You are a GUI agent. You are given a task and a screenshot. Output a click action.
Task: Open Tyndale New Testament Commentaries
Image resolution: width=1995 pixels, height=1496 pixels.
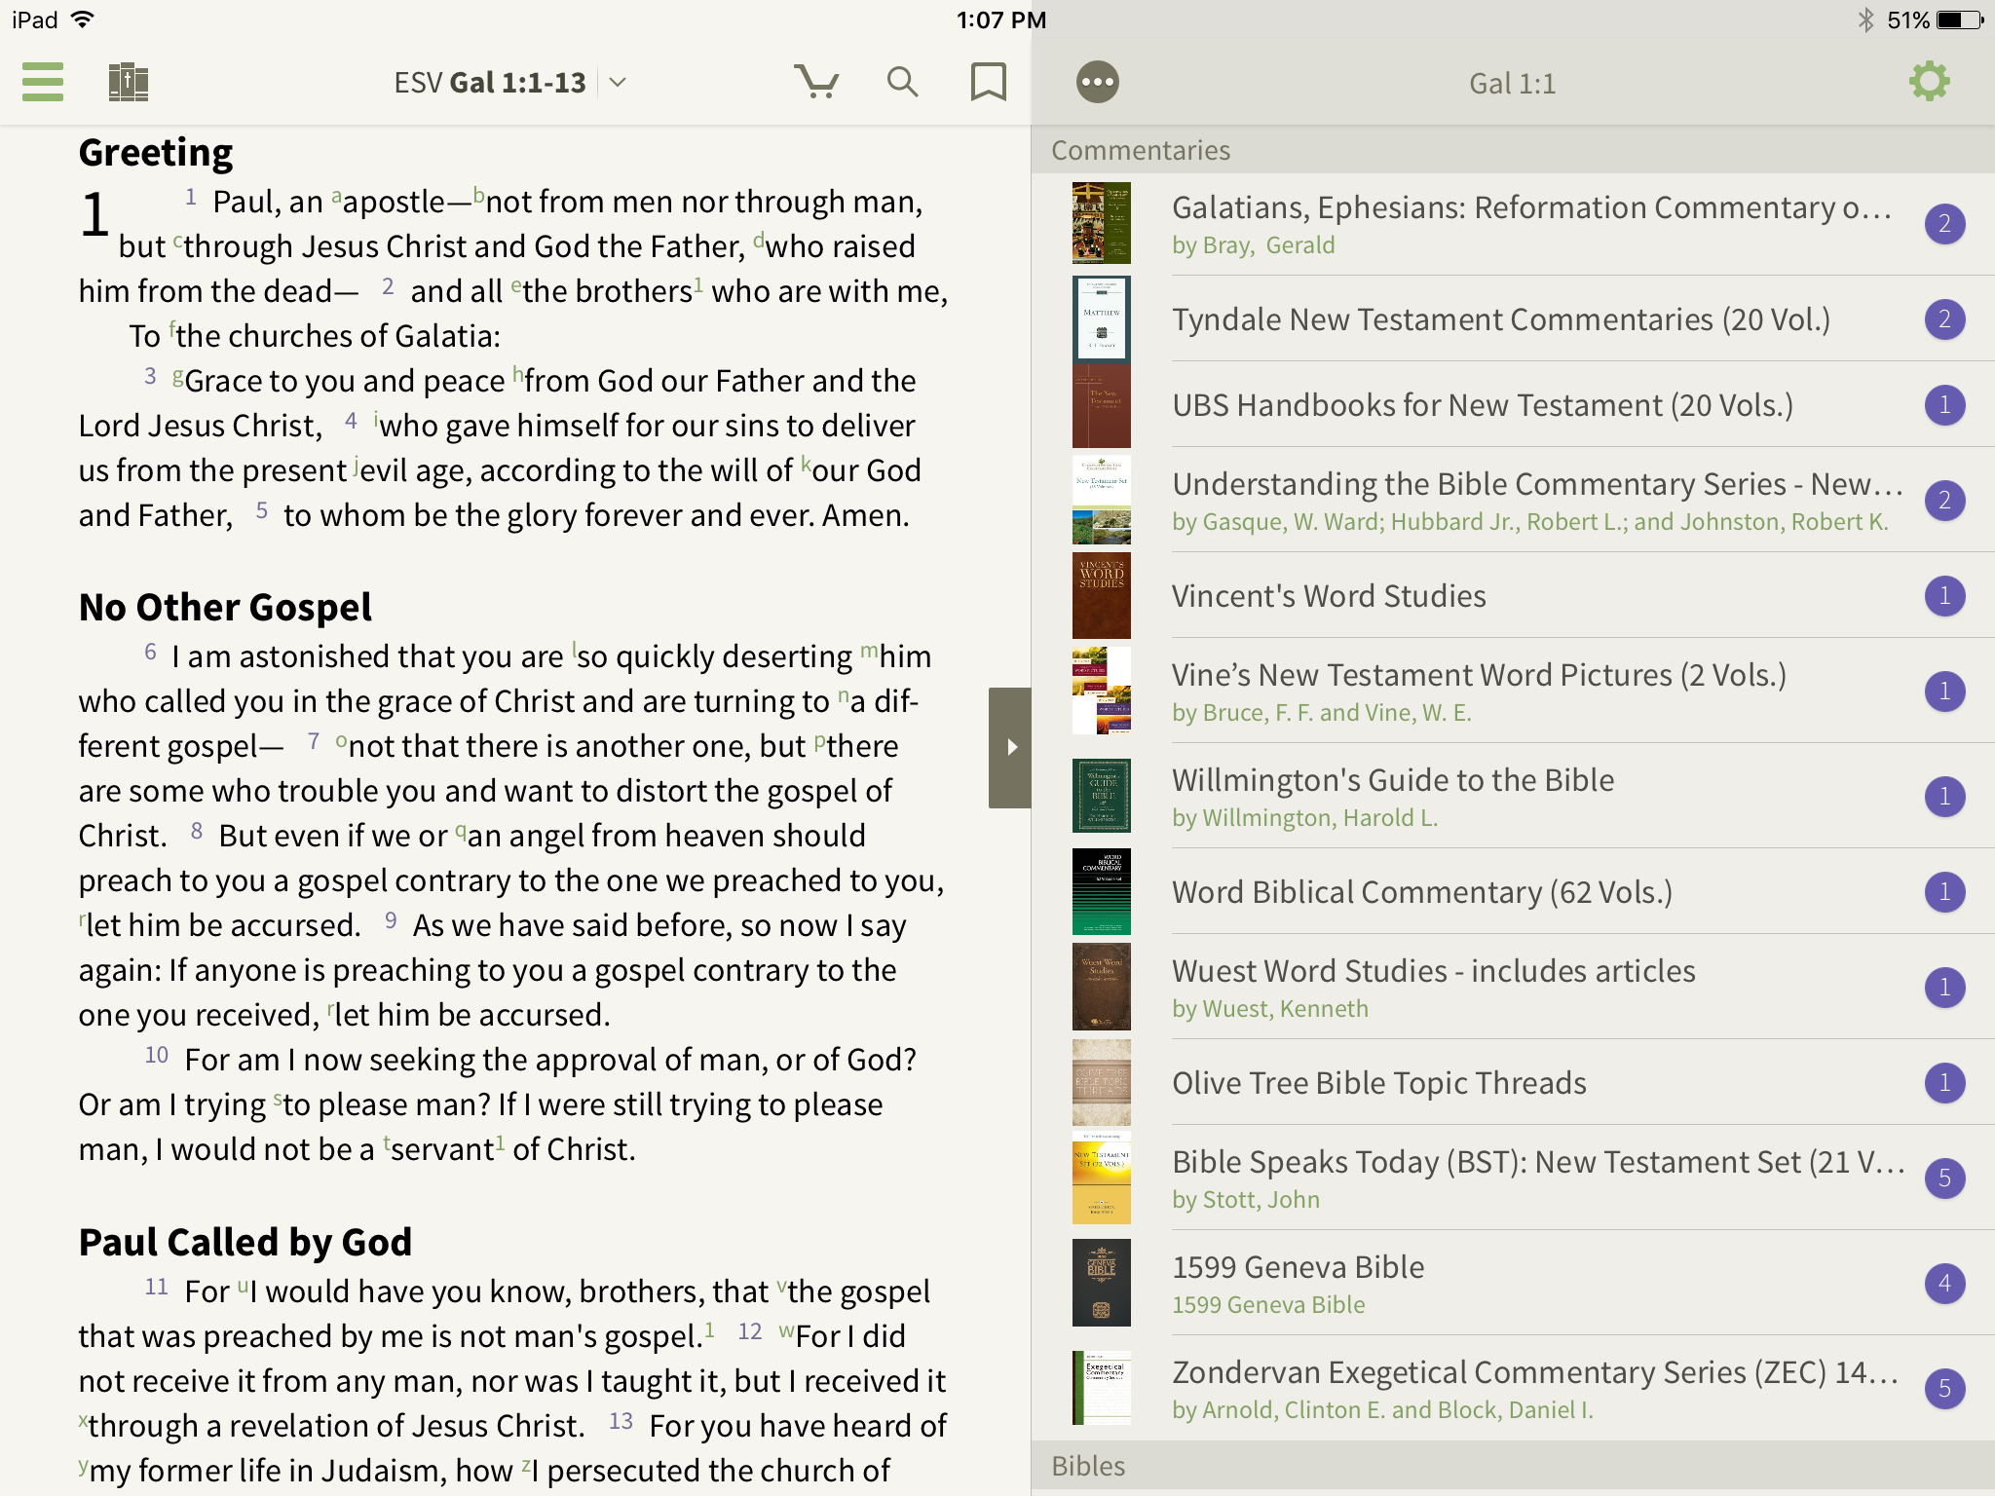click(1513, 319)
